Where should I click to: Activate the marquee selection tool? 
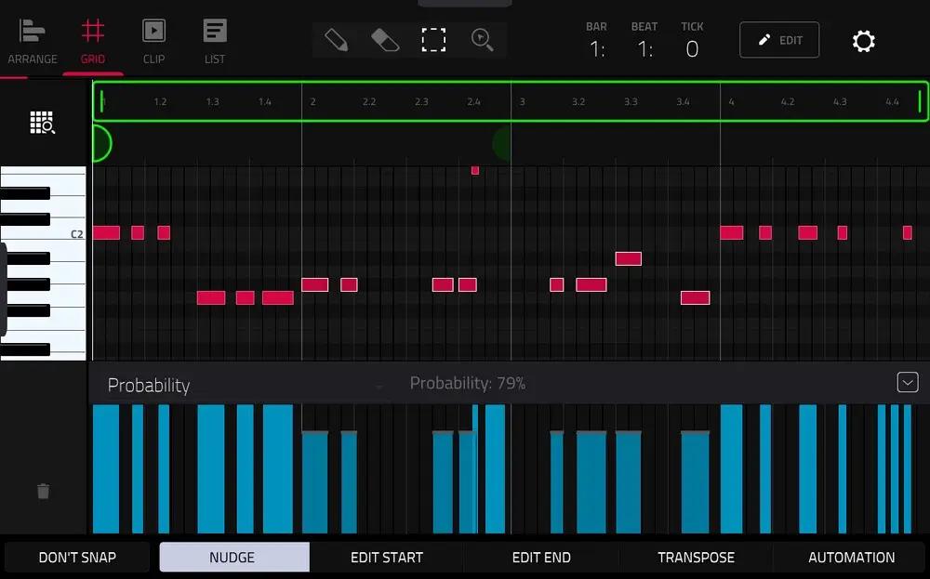433,40
